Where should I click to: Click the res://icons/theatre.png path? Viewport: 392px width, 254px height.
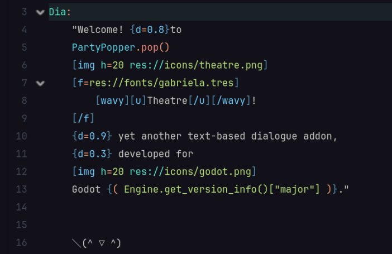pos(196,65)
